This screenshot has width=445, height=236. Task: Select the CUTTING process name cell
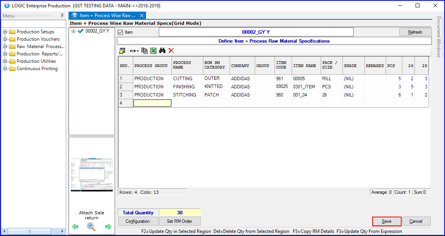[187, 79]
